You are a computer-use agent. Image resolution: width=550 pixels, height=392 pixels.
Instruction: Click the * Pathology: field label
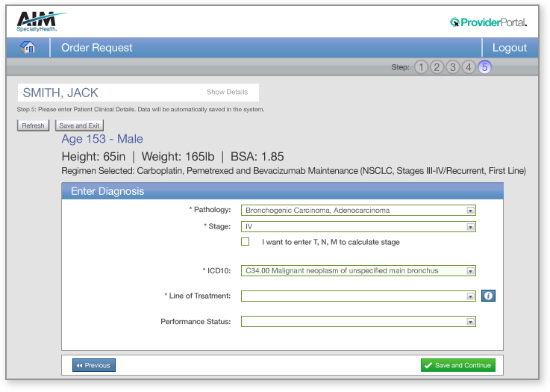tap(210, 210)
